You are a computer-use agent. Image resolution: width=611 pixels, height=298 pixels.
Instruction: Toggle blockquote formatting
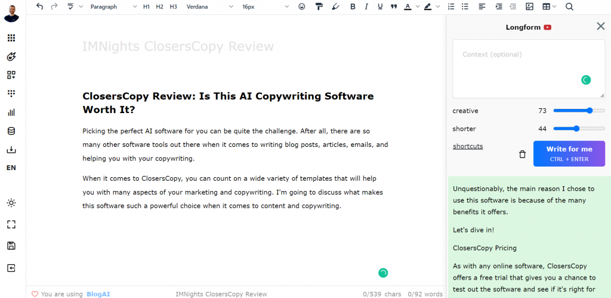[x=394, y=7]
